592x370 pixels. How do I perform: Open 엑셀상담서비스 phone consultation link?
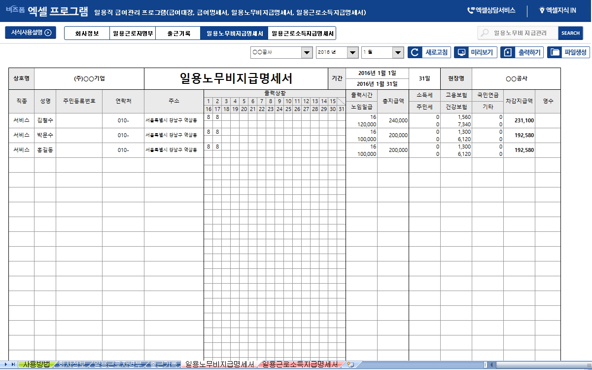491,10
